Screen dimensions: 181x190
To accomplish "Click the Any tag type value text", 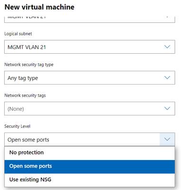I will (x=23, y=78).
